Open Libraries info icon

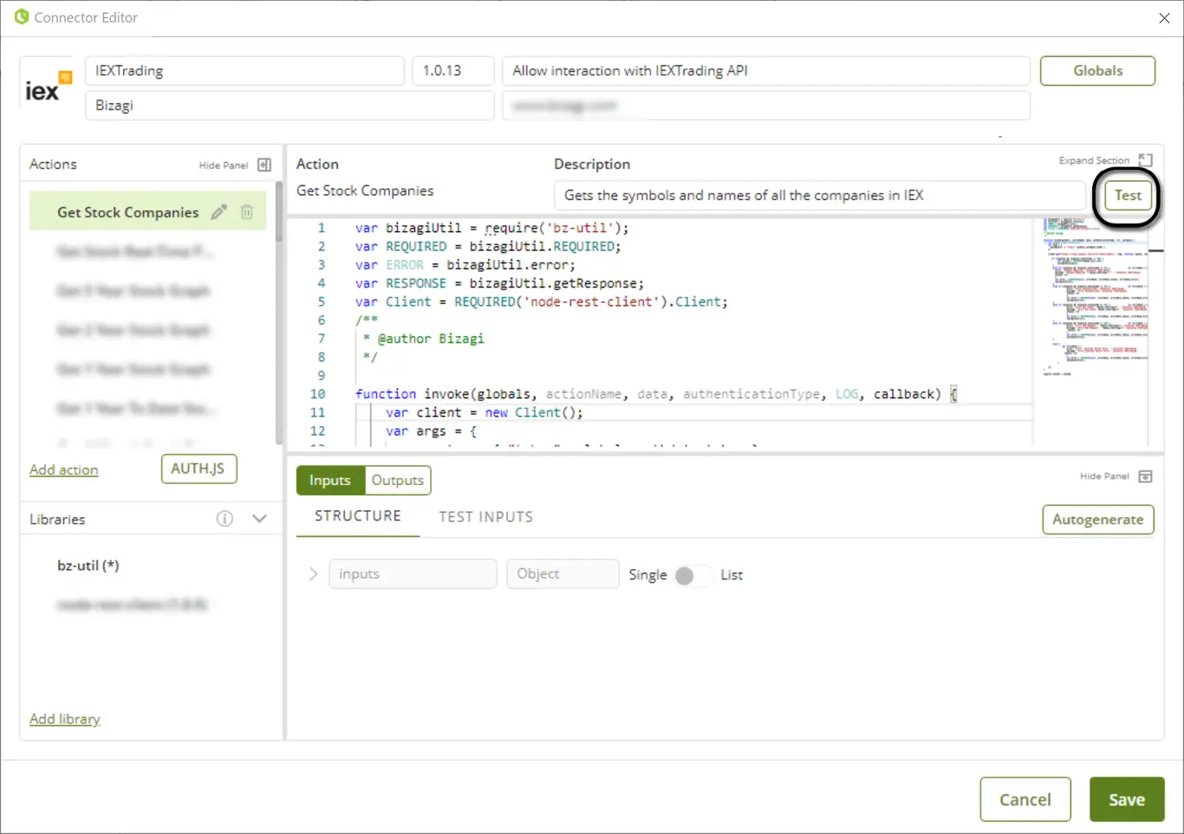point(224,519)
